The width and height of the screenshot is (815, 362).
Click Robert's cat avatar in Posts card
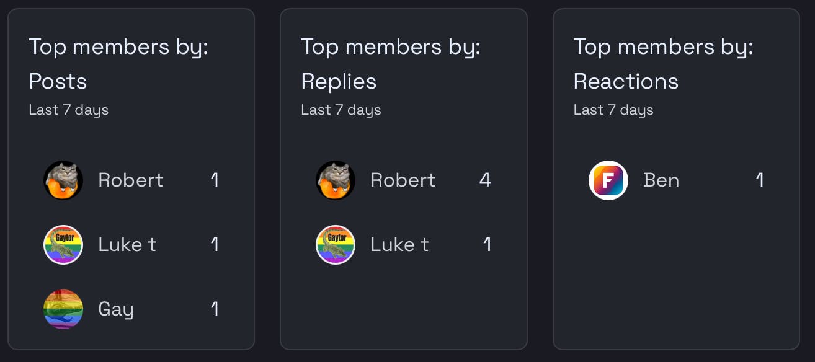point(63,180)
